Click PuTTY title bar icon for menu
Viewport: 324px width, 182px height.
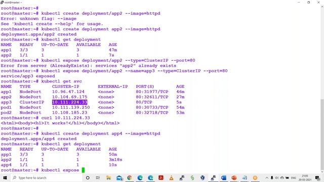click(2, 2)
